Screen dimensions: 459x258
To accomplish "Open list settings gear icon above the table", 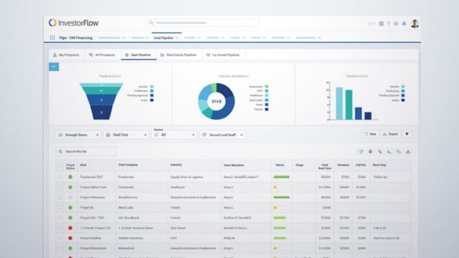I will [x=370, y=151].
